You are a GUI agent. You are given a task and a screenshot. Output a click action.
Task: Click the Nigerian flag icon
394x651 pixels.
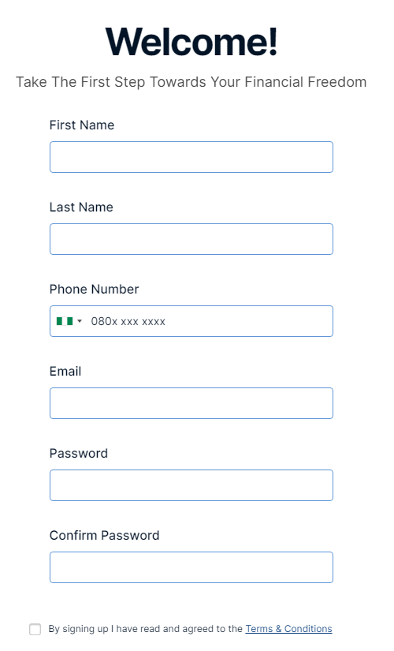pos(65,321)
